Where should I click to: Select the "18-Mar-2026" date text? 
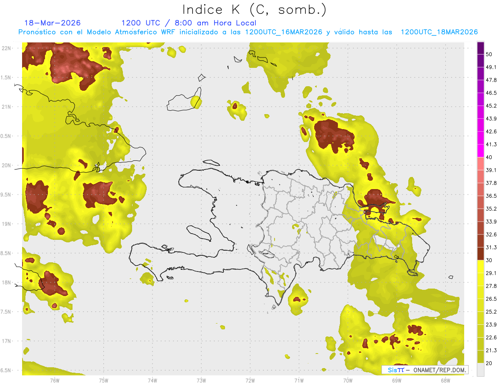(52, 23)
